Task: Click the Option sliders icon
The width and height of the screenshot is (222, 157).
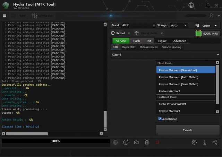Action: (x=197, y=26)
